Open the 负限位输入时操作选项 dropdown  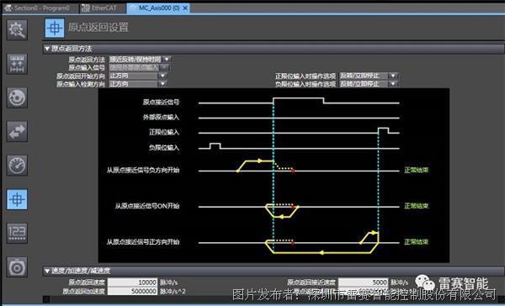click(x=393, y=84)
